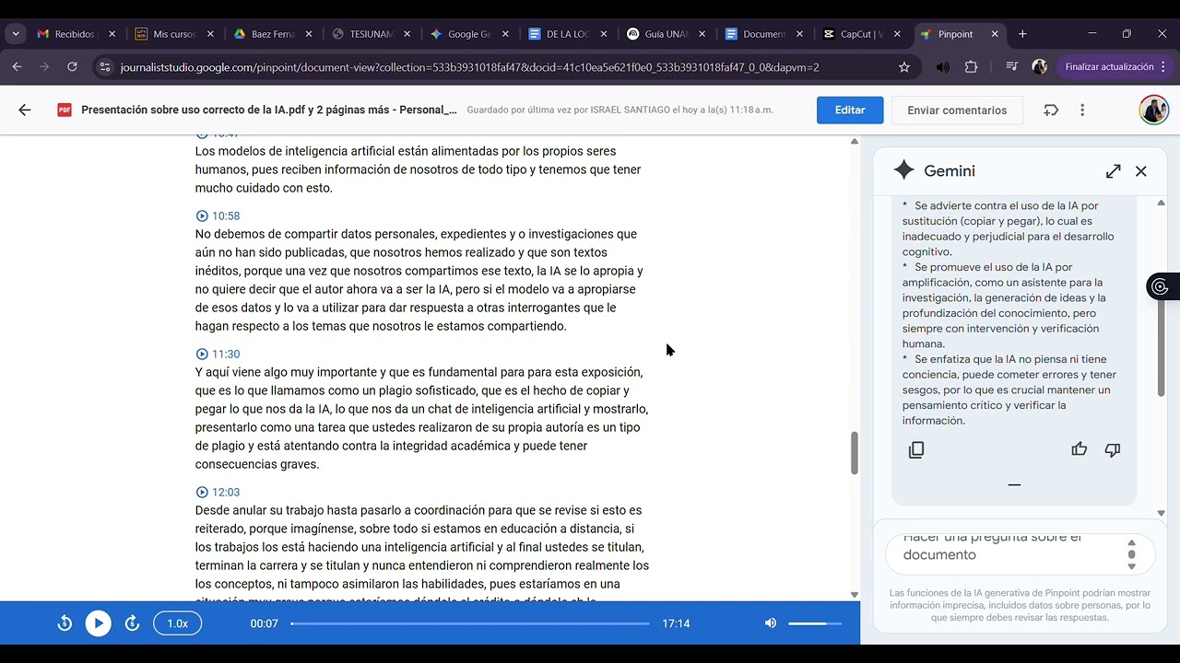1180x663 pixels.
Task: Open a new browser tab
Action: [1022, 34]
